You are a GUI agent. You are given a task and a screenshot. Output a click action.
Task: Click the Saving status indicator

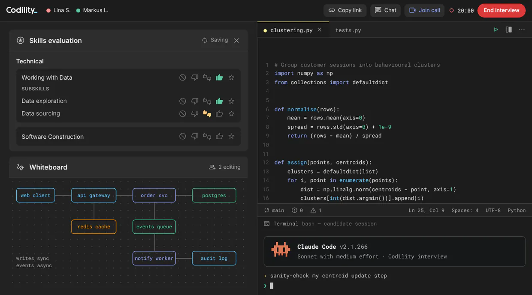point(215,40)
